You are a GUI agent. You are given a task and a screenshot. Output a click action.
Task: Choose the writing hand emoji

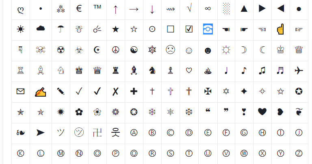click(x=41, y=91)
